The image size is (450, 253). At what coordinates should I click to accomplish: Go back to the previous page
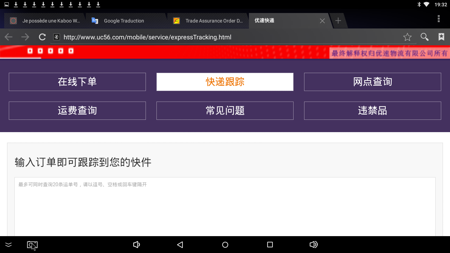8,37
